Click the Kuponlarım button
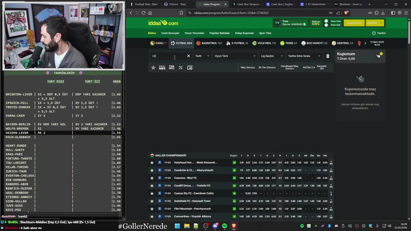 (354, 23)
